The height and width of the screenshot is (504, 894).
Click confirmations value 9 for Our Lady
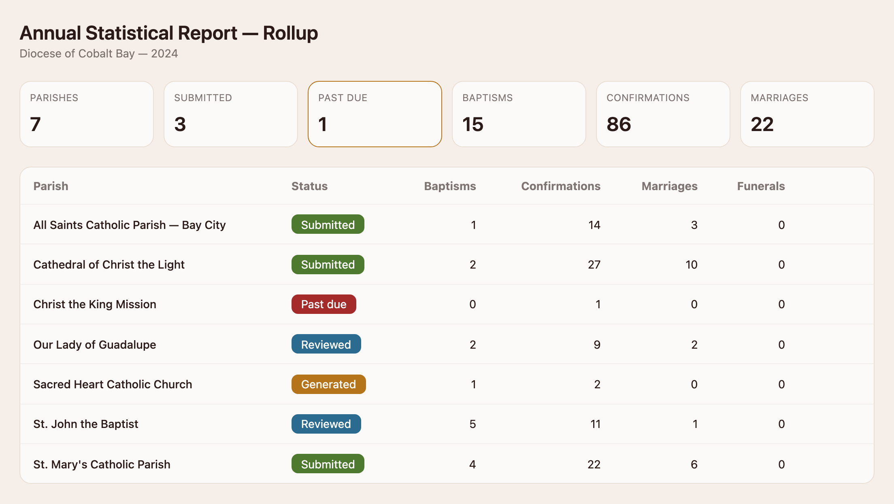pyautogui.click(x=597, y=345)
